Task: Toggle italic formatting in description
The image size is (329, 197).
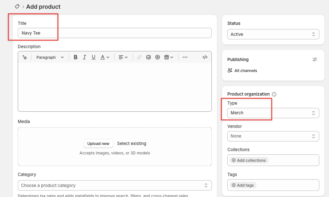Action: click(85, 57)
